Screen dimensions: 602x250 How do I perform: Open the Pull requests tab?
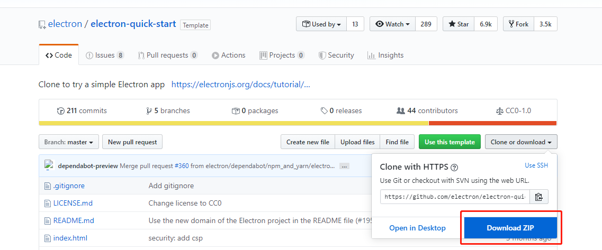coord(167,55)
